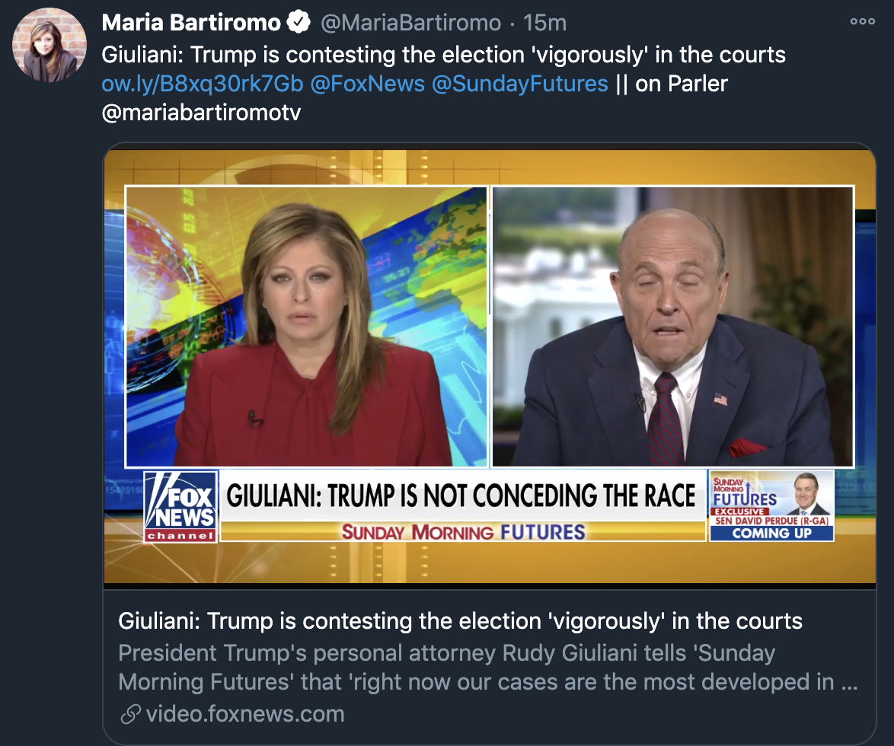This screenshot has height=746, width=894.
Task: Click the Fox News channel logo
Action: pos(180,506)
